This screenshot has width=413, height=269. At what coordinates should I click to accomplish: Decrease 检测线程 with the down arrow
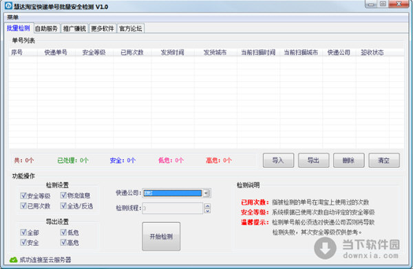coord(208,211)
